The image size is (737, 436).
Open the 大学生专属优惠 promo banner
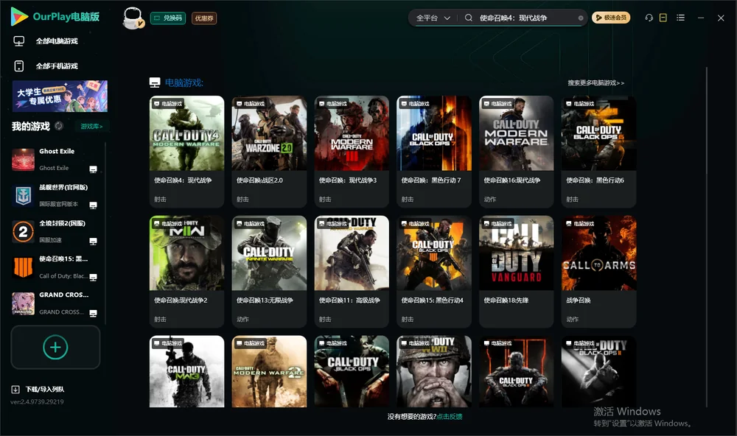60,96
